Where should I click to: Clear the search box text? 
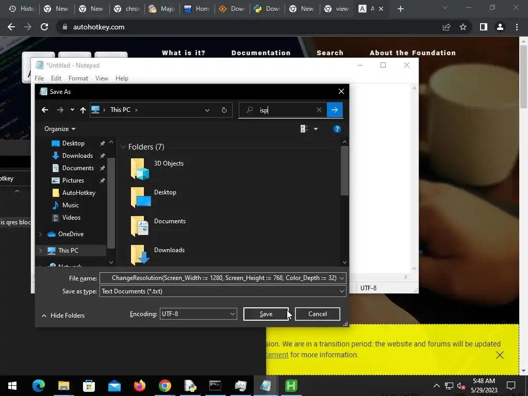pos(319,110)
